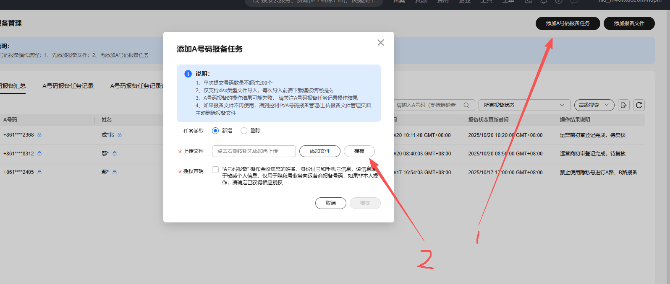Check the 授权声明 authorization checkbox
Viewport: 670px width, 284px height.
coord(215,170)
